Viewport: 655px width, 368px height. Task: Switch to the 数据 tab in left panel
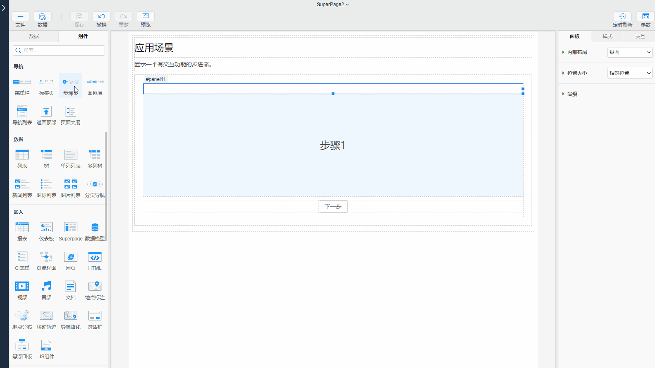[34, 36]
